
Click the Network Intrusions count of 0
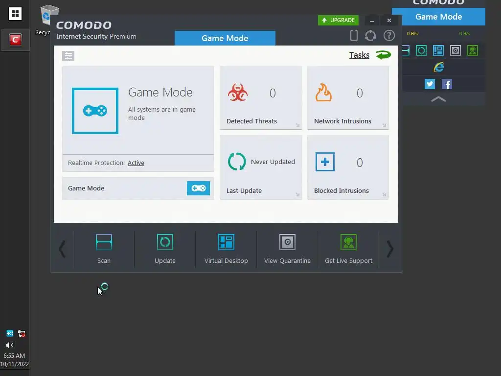(360, 93)
